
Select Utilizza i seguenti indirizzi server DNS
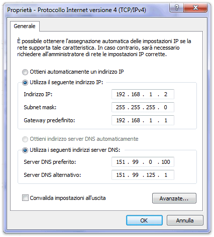click(x=25, y=150)
